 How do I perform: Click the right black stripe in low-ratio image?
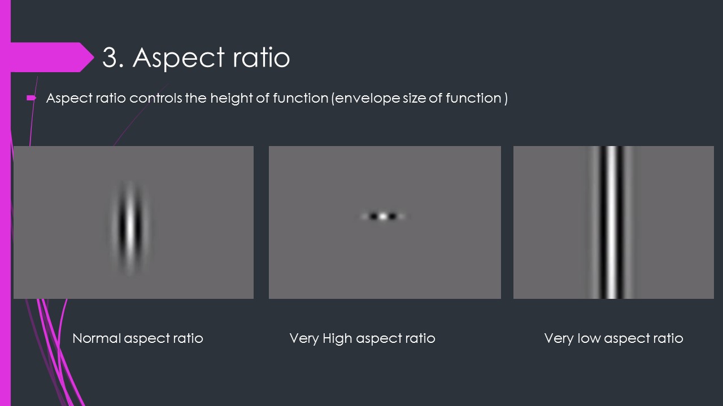pyautogui.click(x=620, y=222)
